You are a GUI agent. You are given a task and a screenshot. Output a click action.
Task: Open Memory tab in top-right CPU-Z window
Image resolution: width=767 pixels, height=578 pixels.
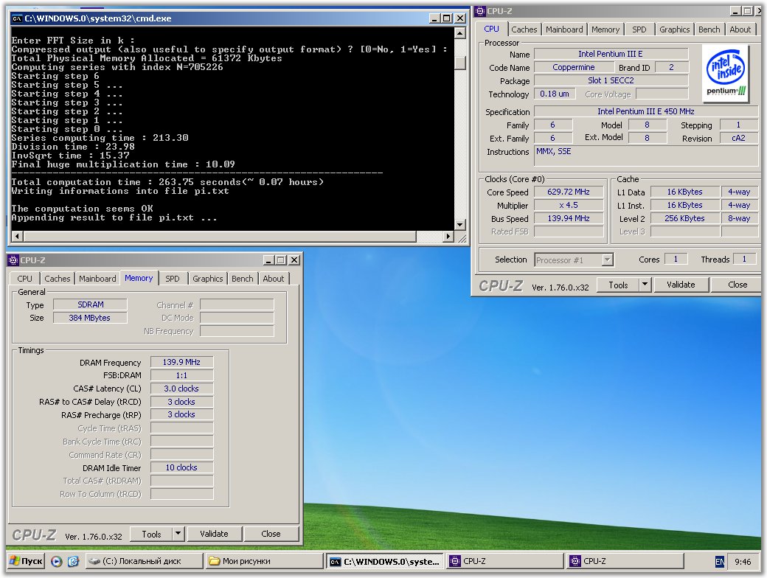605,29
